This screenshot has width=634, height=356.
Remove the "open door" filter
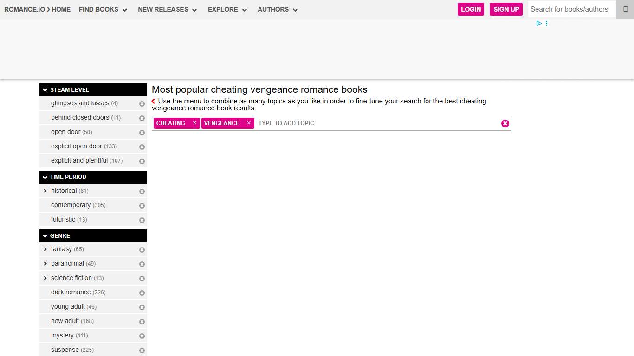[142, 132]
